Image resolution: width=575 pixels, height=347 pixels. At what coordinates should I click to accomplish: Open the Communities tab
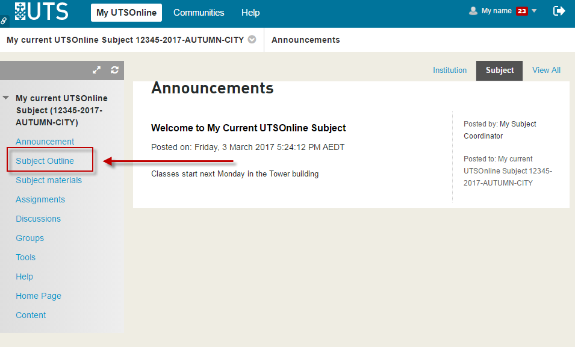[199, 13]
